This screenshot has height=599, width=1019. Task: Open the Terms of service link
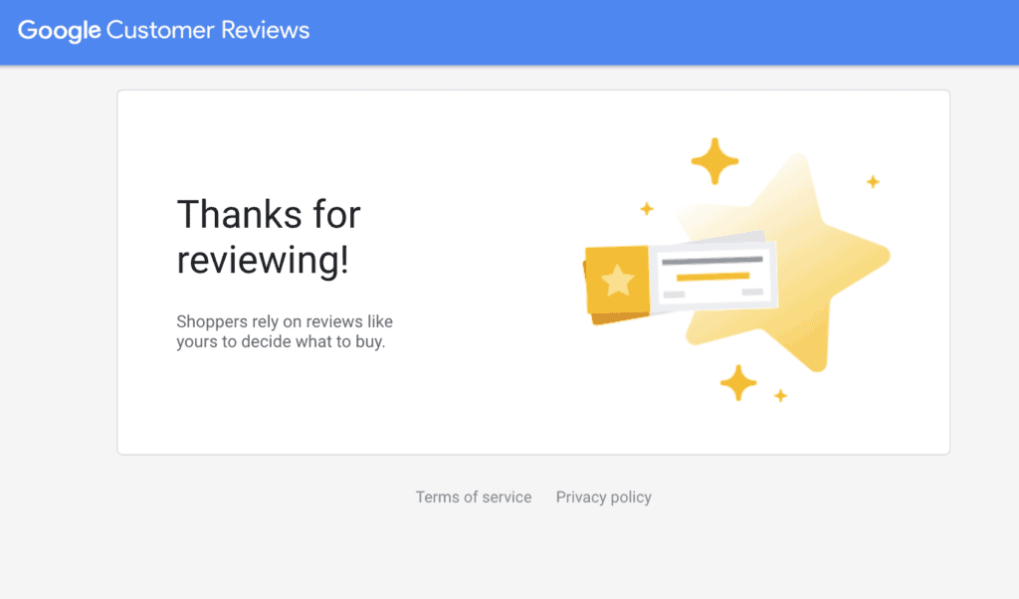click(x=474, y=497)
